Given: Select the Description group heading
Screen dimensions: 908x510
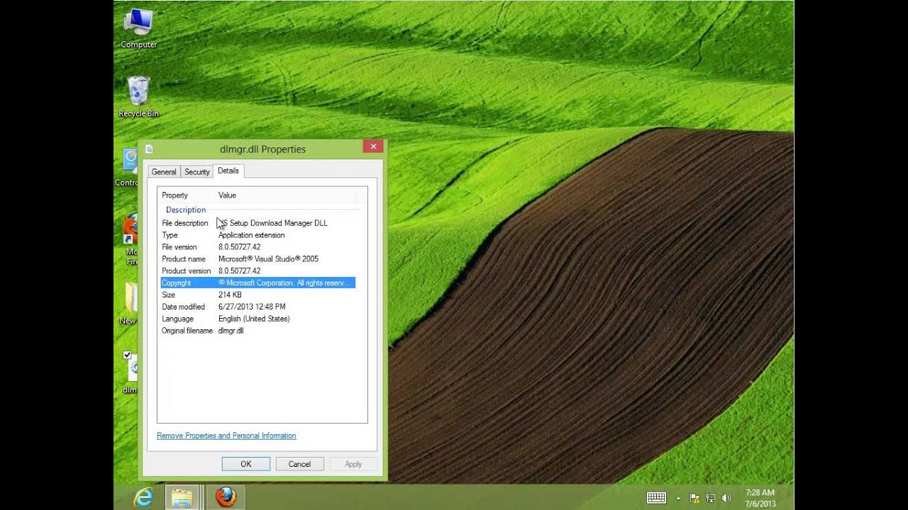Looking at the screenshot, I should coord(186,210).
